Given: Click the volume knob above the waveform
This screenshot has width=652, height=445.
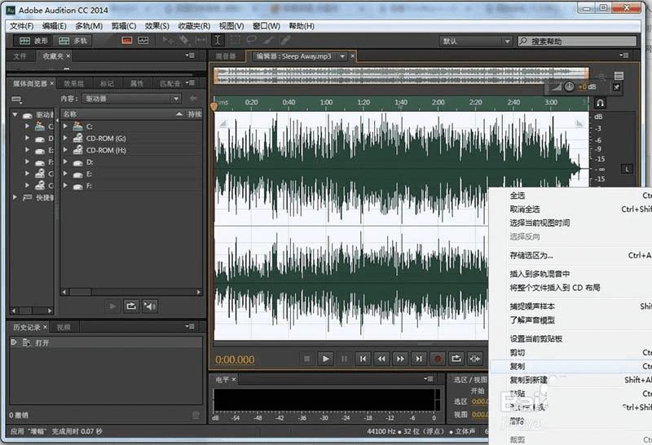Looking at the screenshot, I should coord(568,86).
